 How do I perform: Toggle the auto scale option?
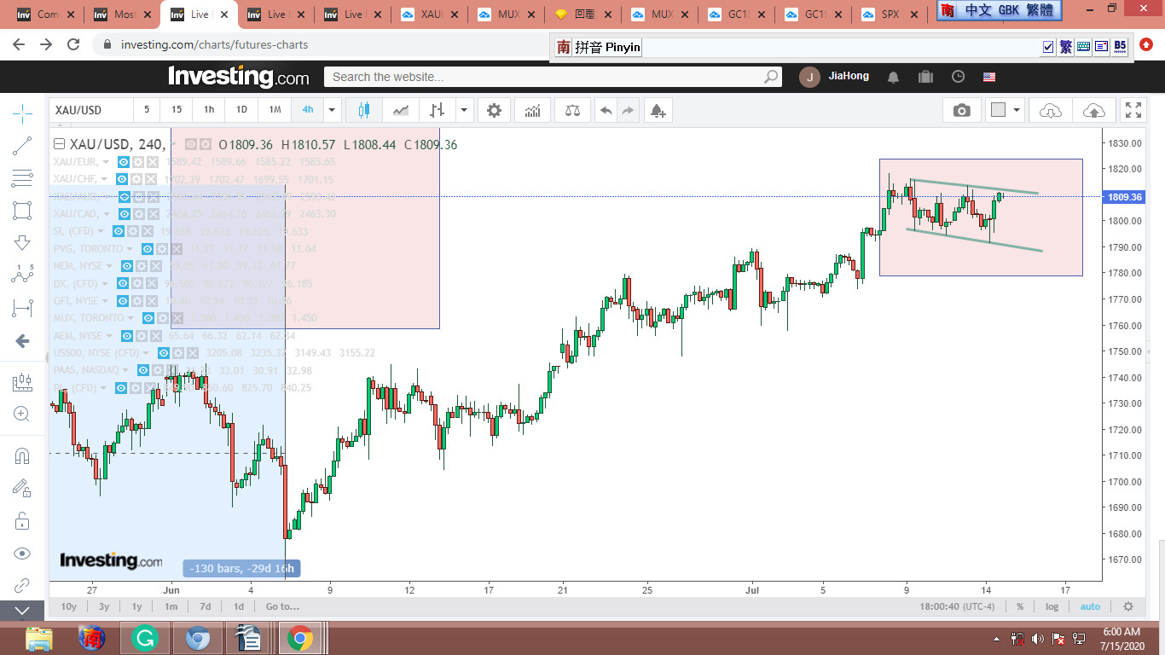coord(1090,606)
